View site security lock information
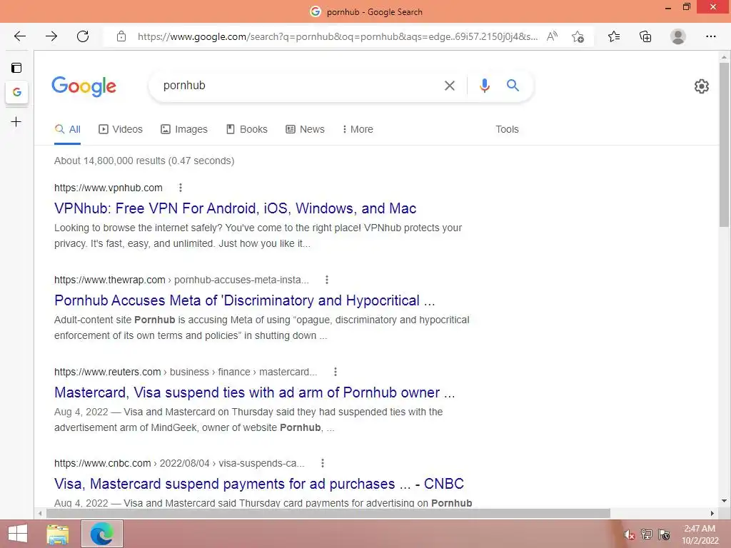Viewport: 731px width, 548px height. click(x=121, y=36)
